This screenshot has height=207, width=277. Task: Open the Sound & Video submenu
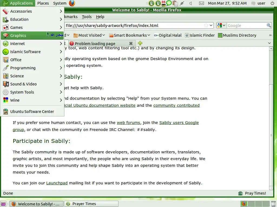[x=32, y=84]
